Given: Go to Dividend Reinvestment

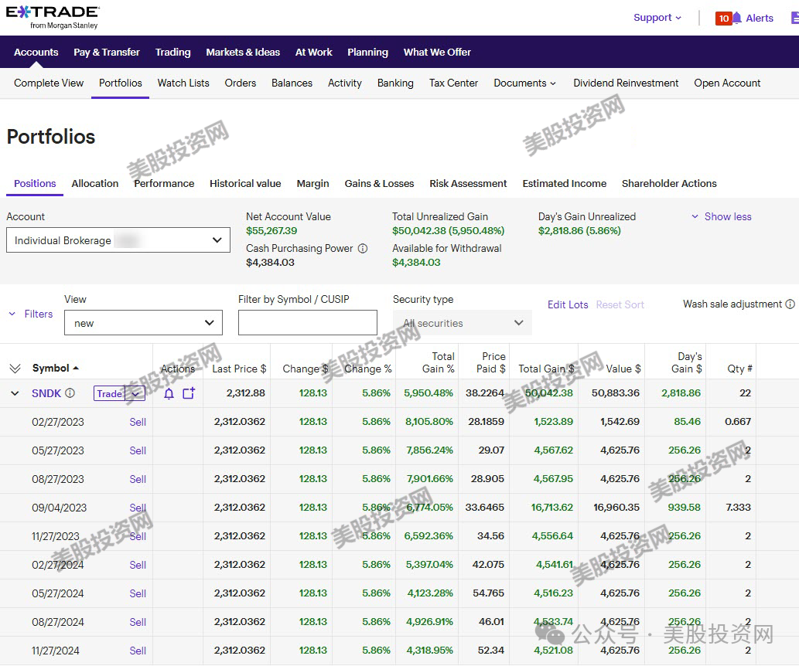Looking at the screenshot, I should pyautogui.click(x=626, y=83).
